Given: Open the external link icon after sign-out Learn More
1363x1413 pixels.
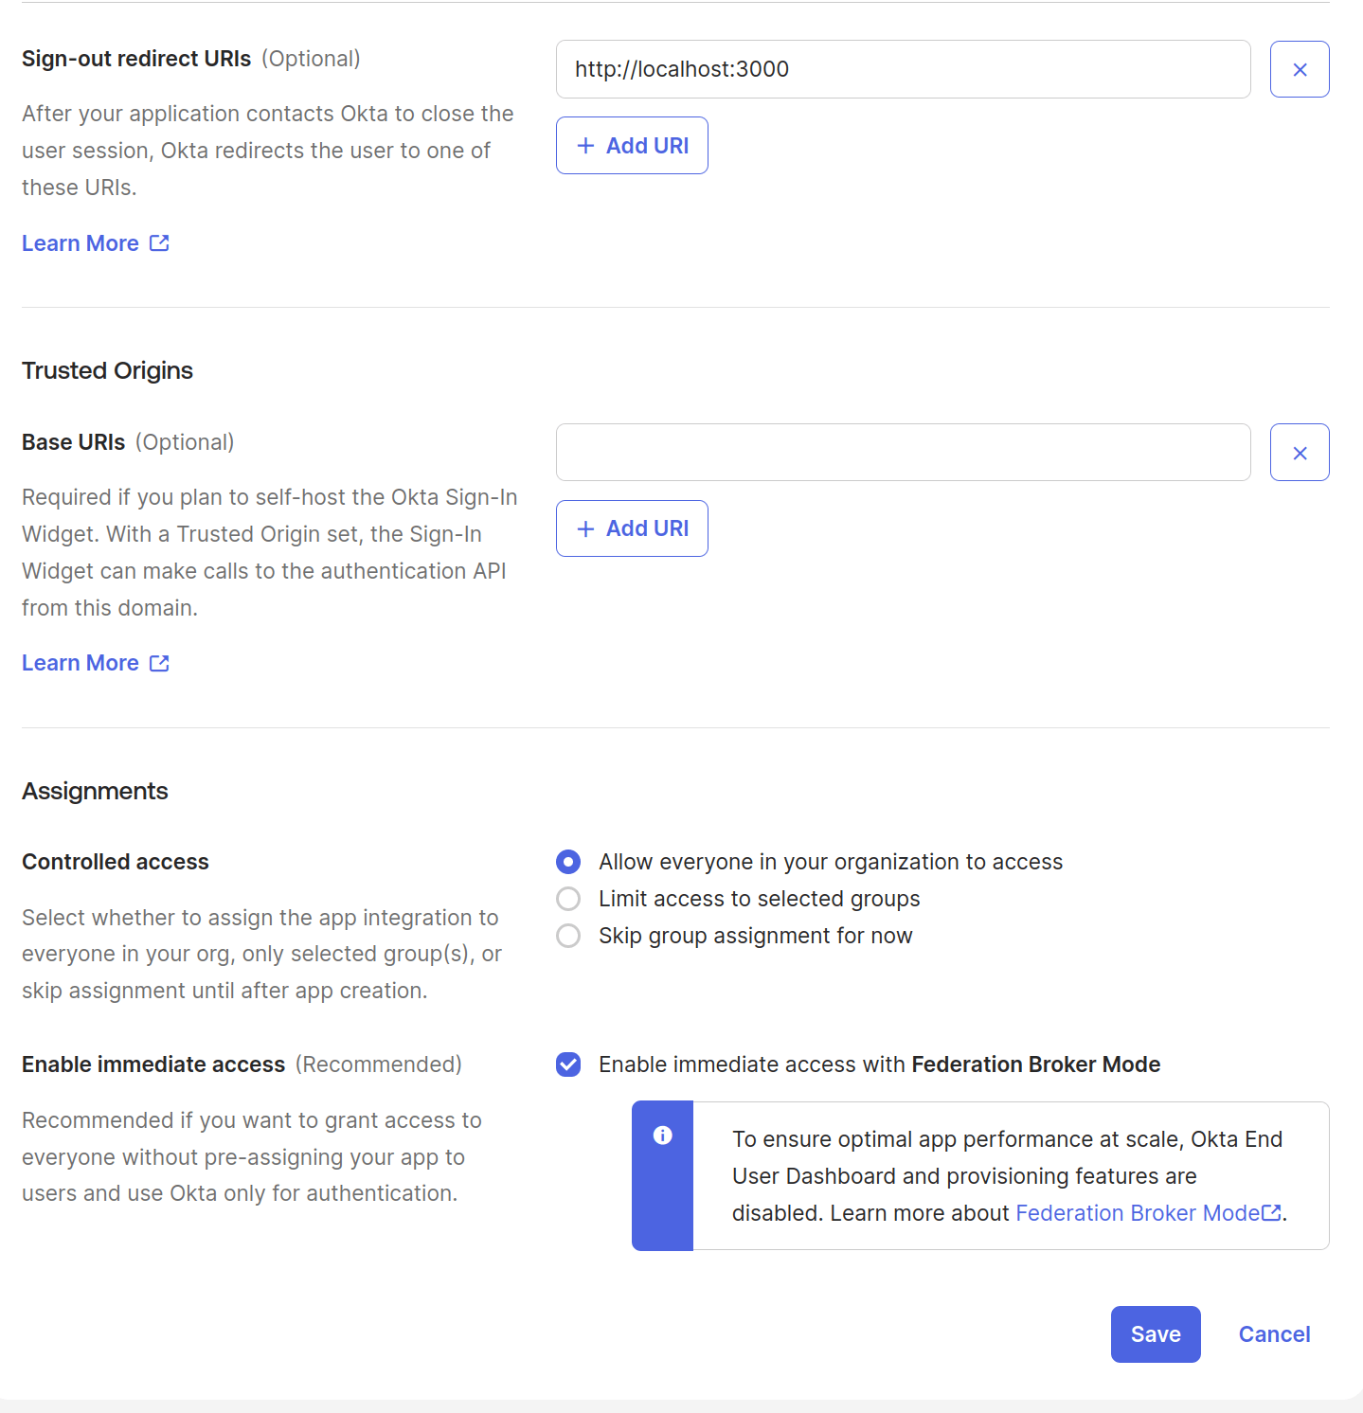Looking at the screenshot, I should (x=159, y=242).
